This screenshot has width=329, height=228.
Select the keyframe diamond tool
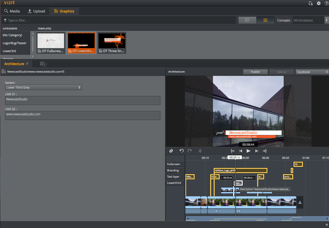click(200, 151)
